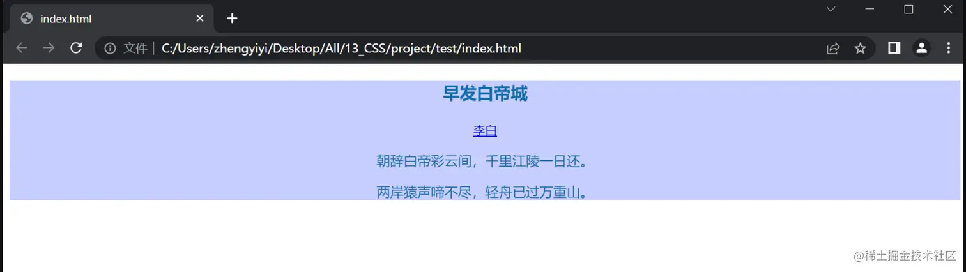Image resolution: width=966 pixels, height=272 pixels.
Task: Close the browser window
Action: 947,9
